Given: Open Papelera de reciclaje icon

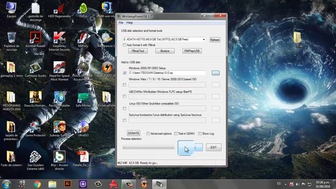Looking at the screenshot, I should (x=12, y=41).
